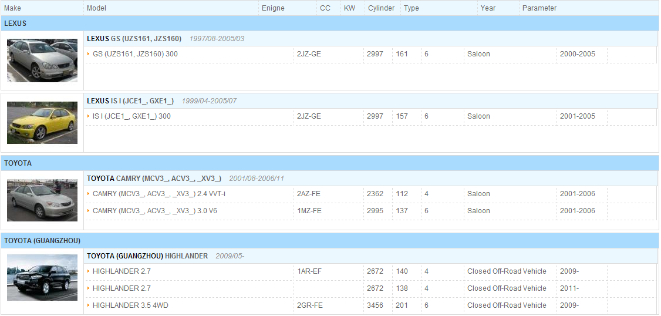Click Closed Off-Road Vehicle in Highlander 3.5 row
The height and width of the screenshot is (316, 661).
[x=507, y=305]
